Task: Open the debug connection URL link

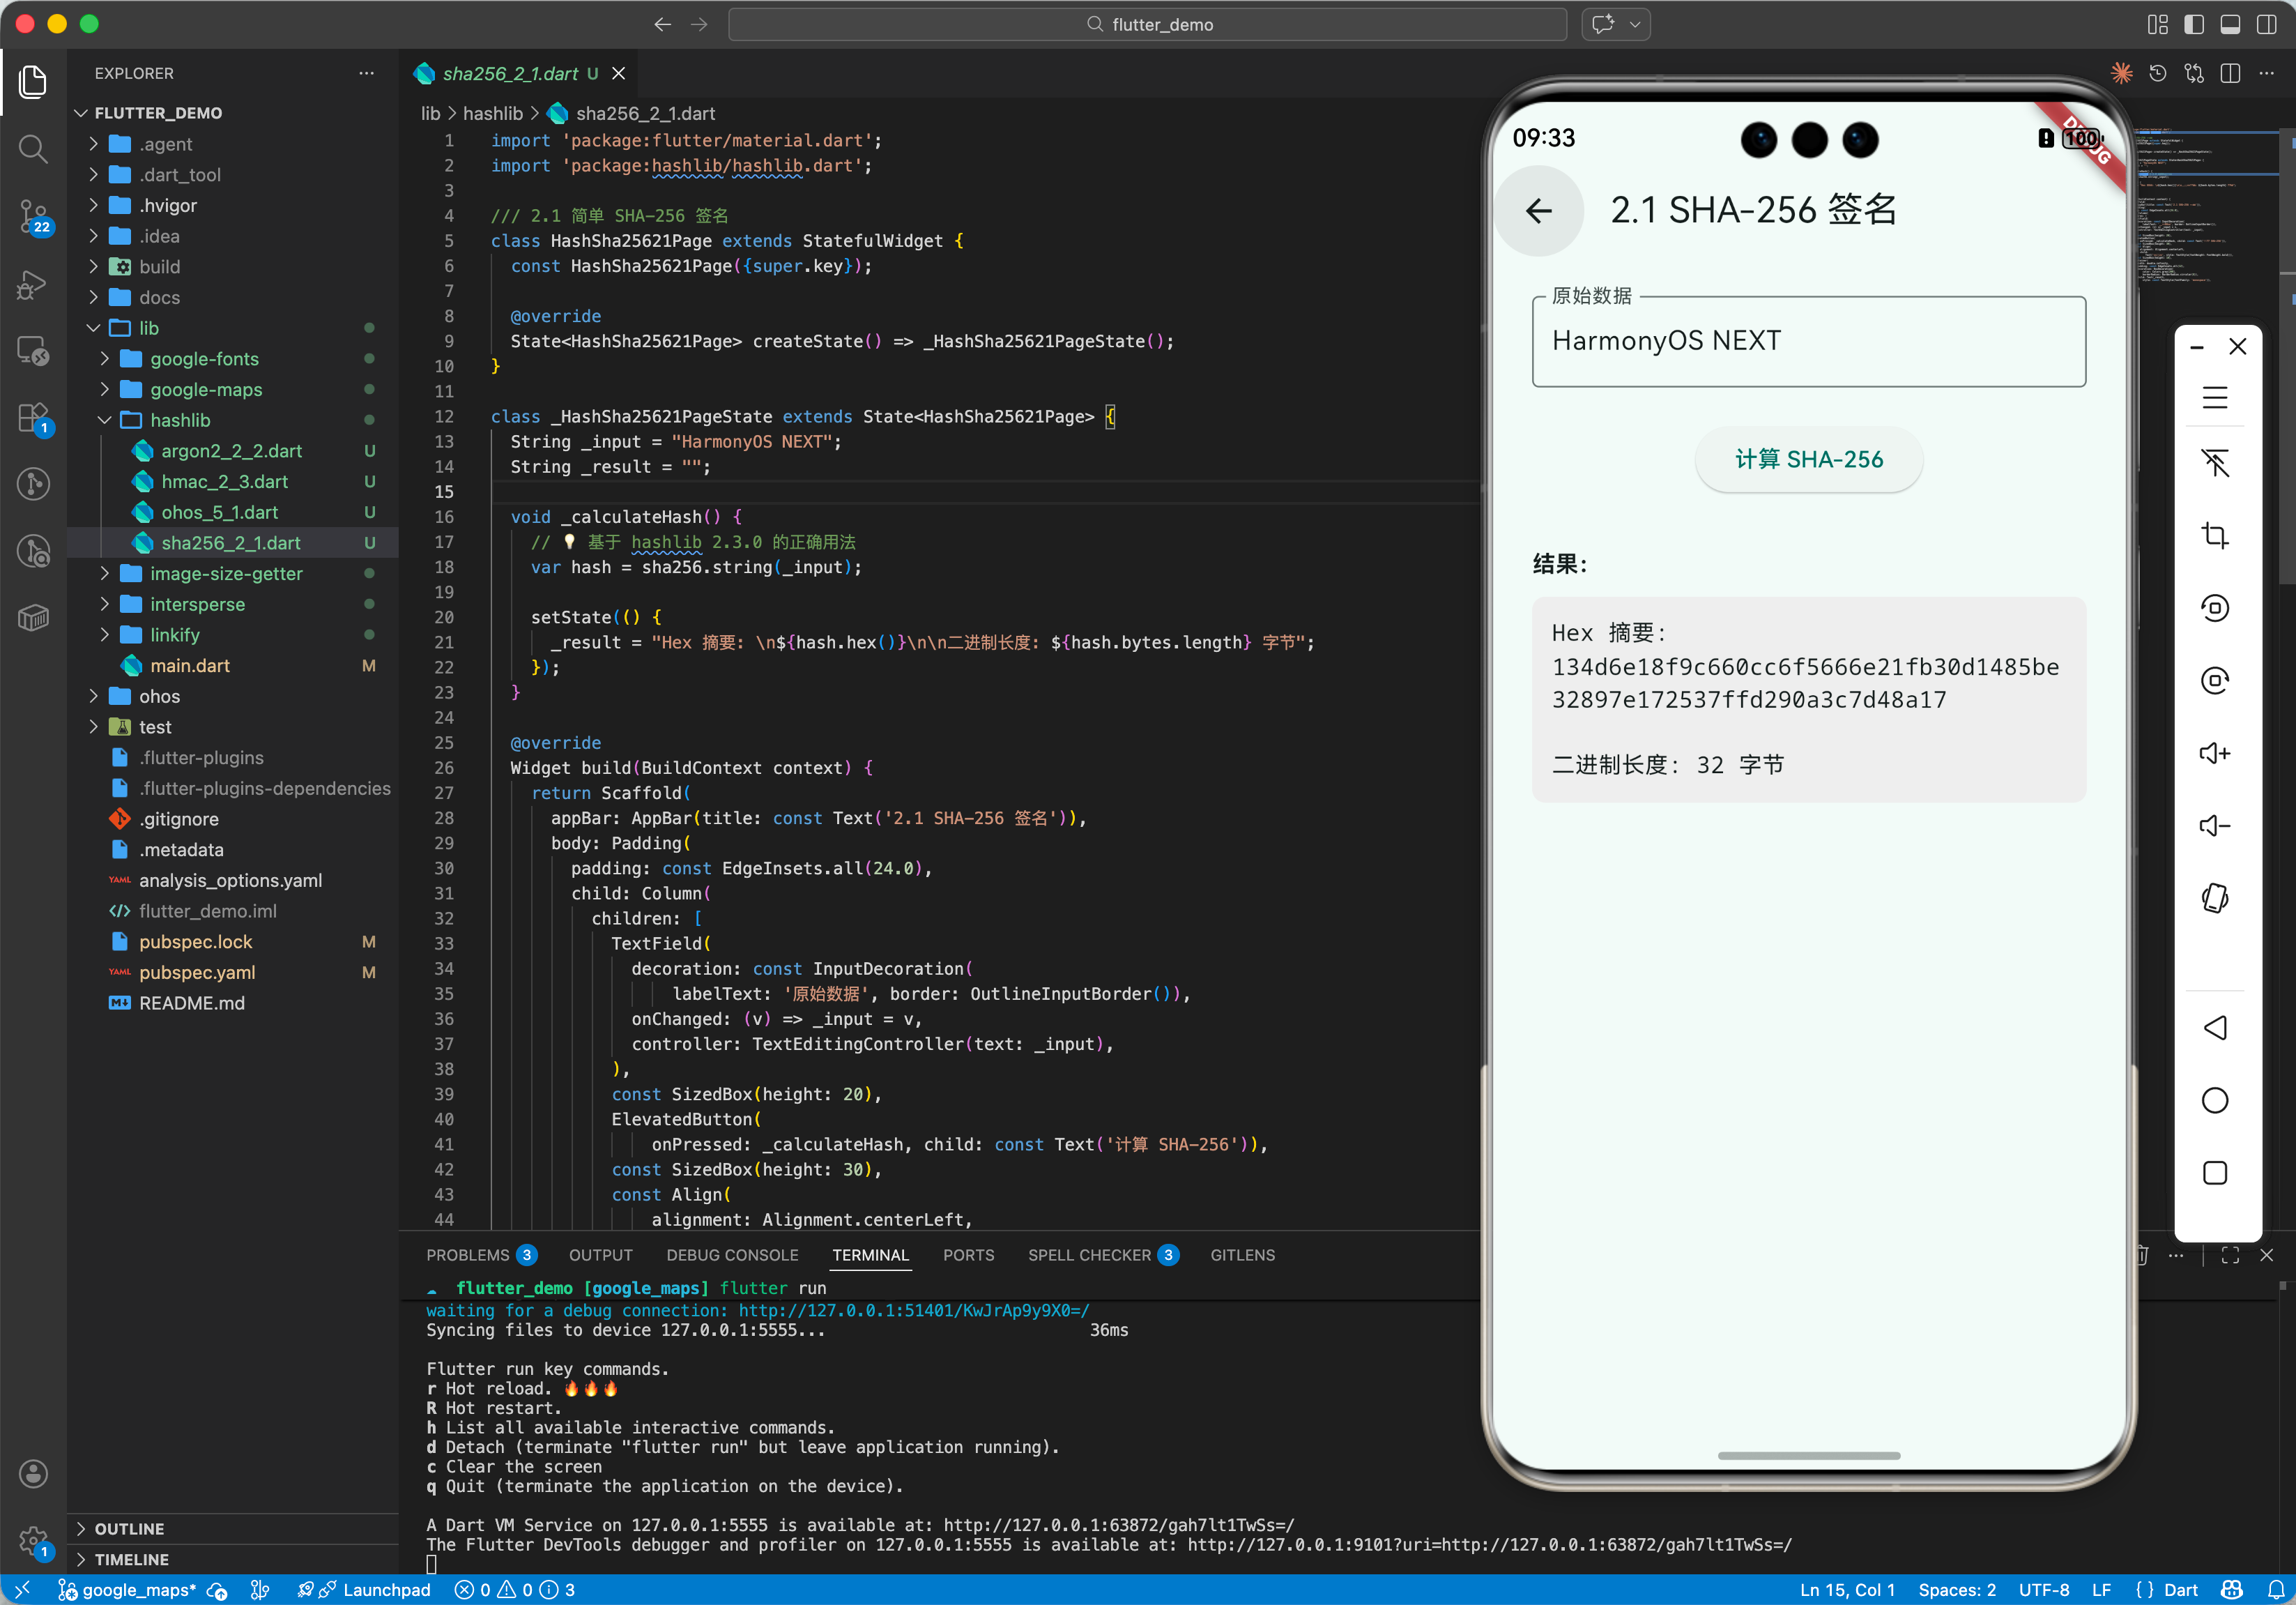Action: pyautogui.click(x=913, y=1310)
